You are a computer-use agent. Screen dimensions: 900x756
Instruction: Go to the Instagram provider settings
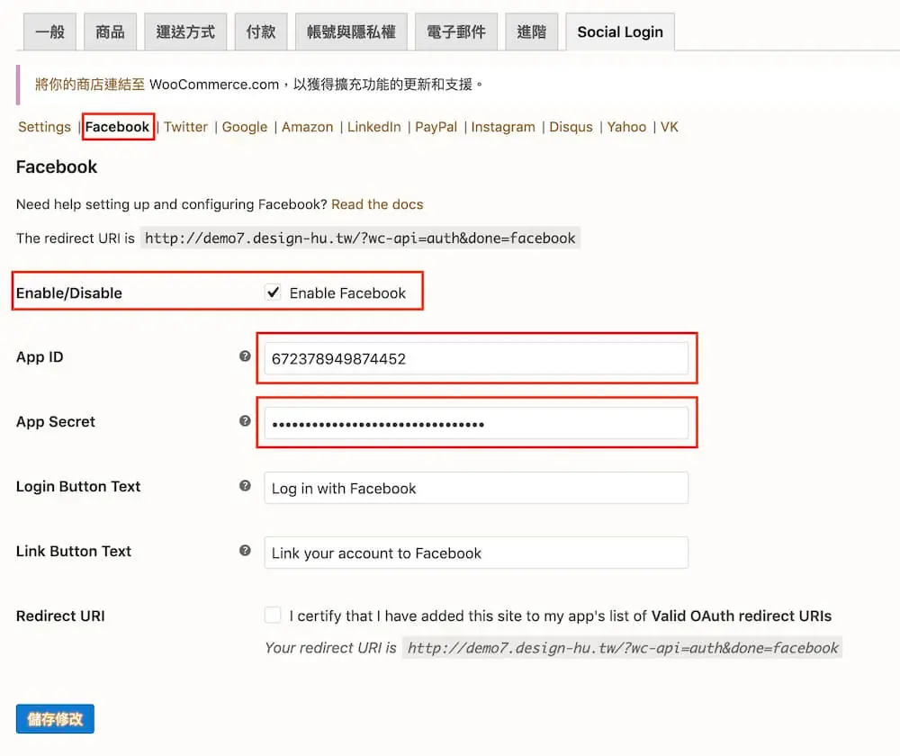click(503, 127)
